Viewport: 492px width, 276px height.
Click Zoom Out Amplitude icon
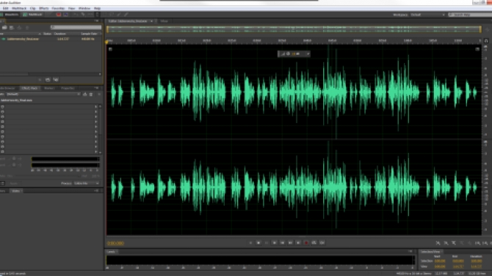coord(446,243)
